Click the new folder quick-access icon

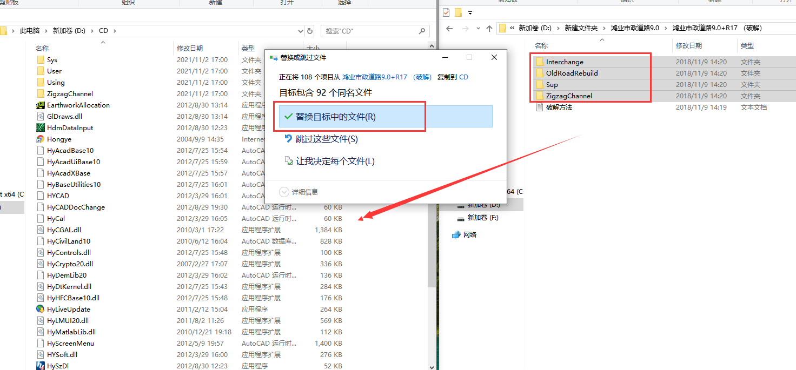(458, 12)
